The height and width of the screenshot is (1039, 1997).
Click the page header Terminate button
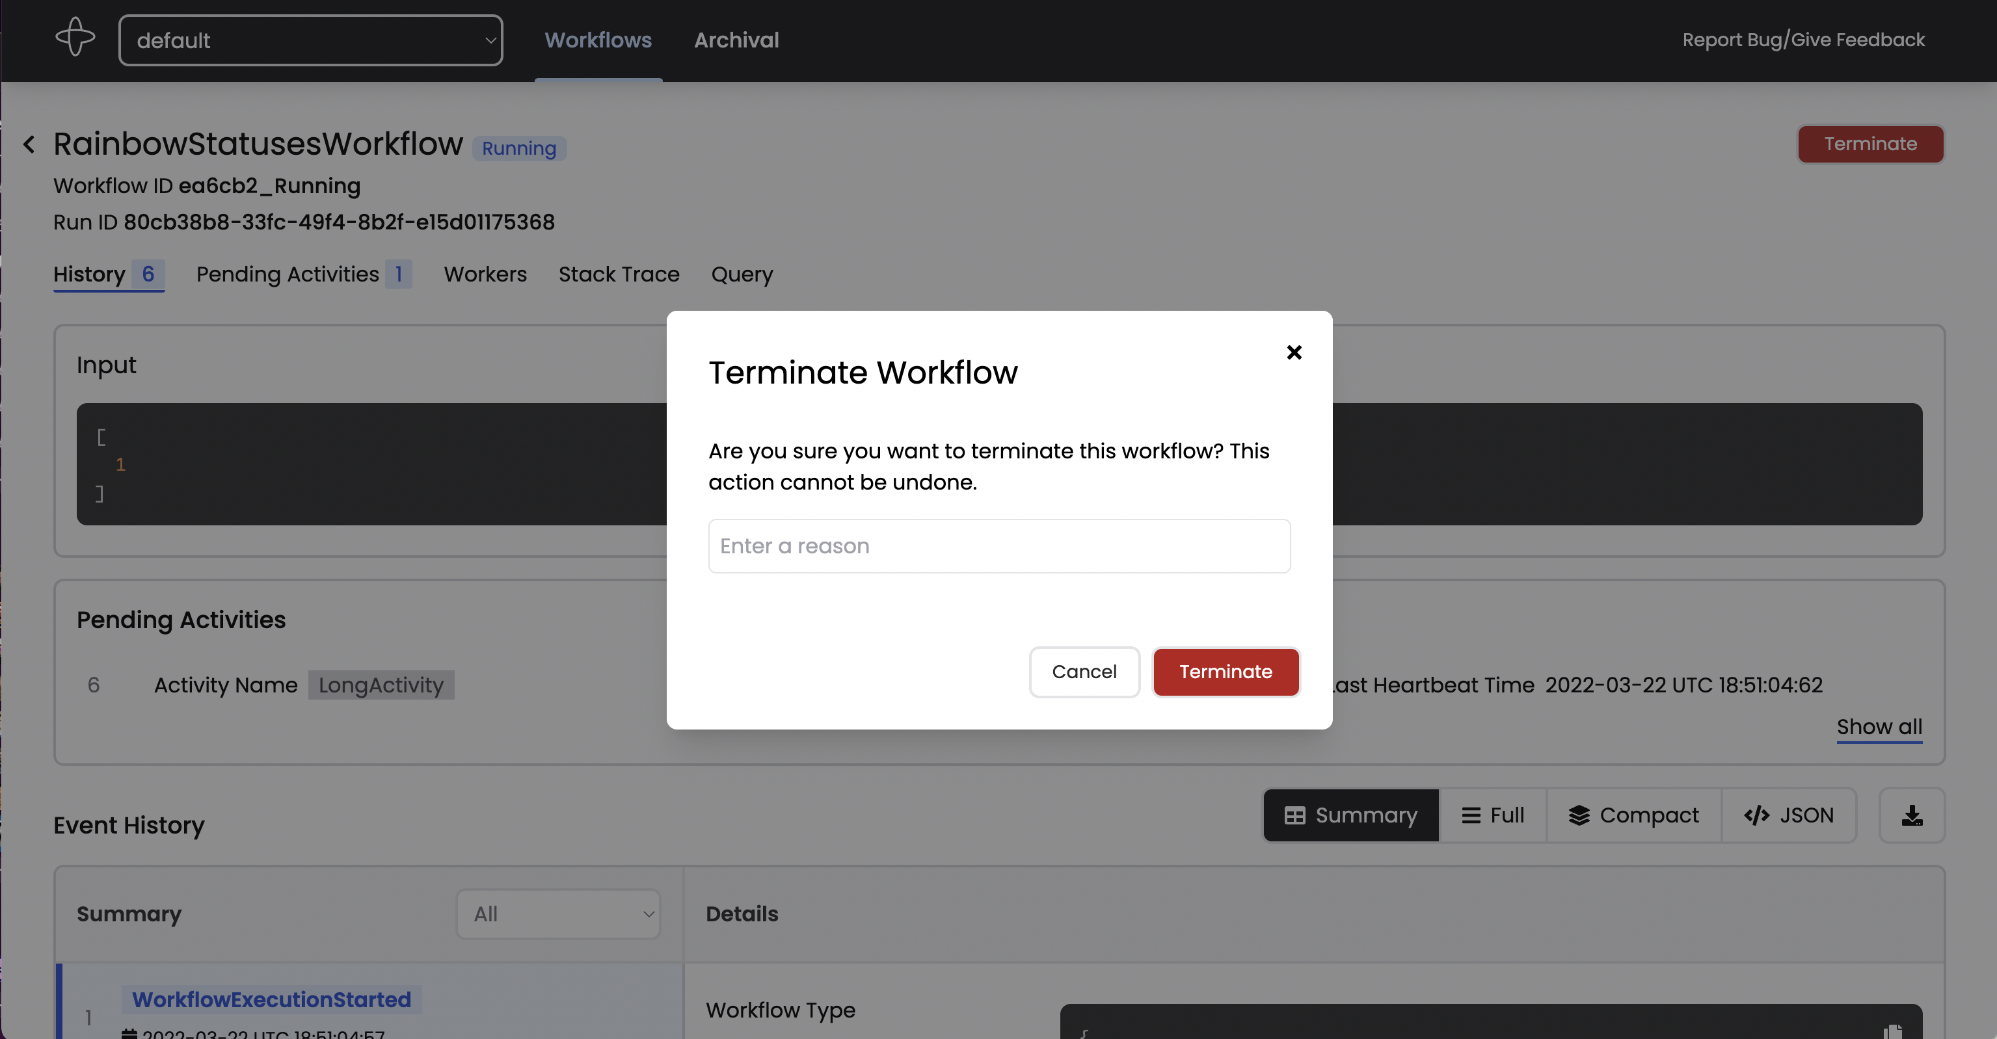tap(1870, 144)
